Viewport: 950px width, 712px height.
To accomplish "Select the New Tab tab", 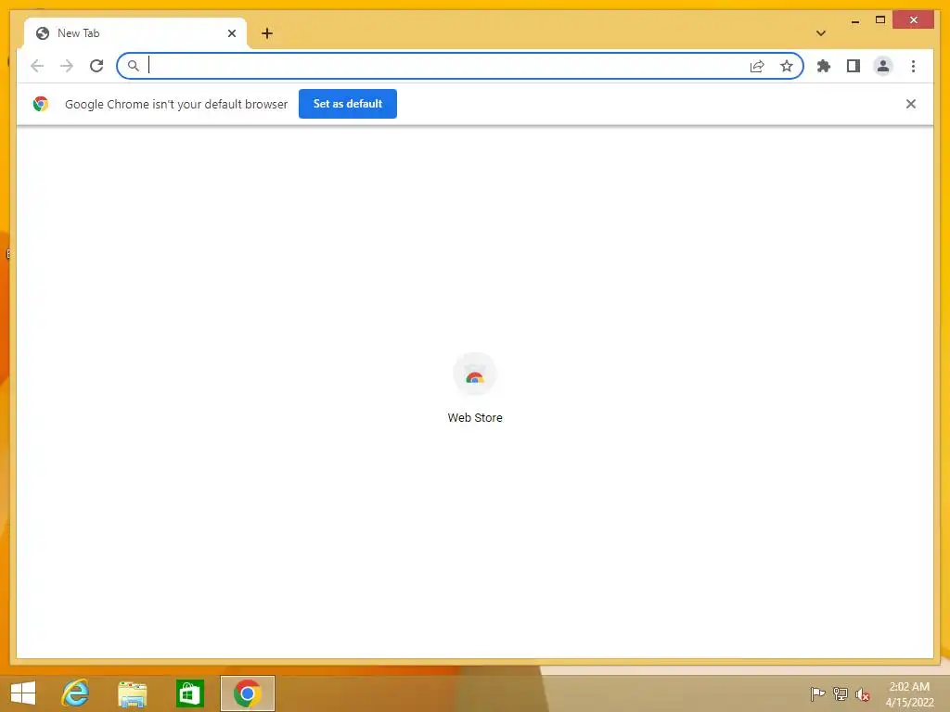I will [x=135, y=33].
